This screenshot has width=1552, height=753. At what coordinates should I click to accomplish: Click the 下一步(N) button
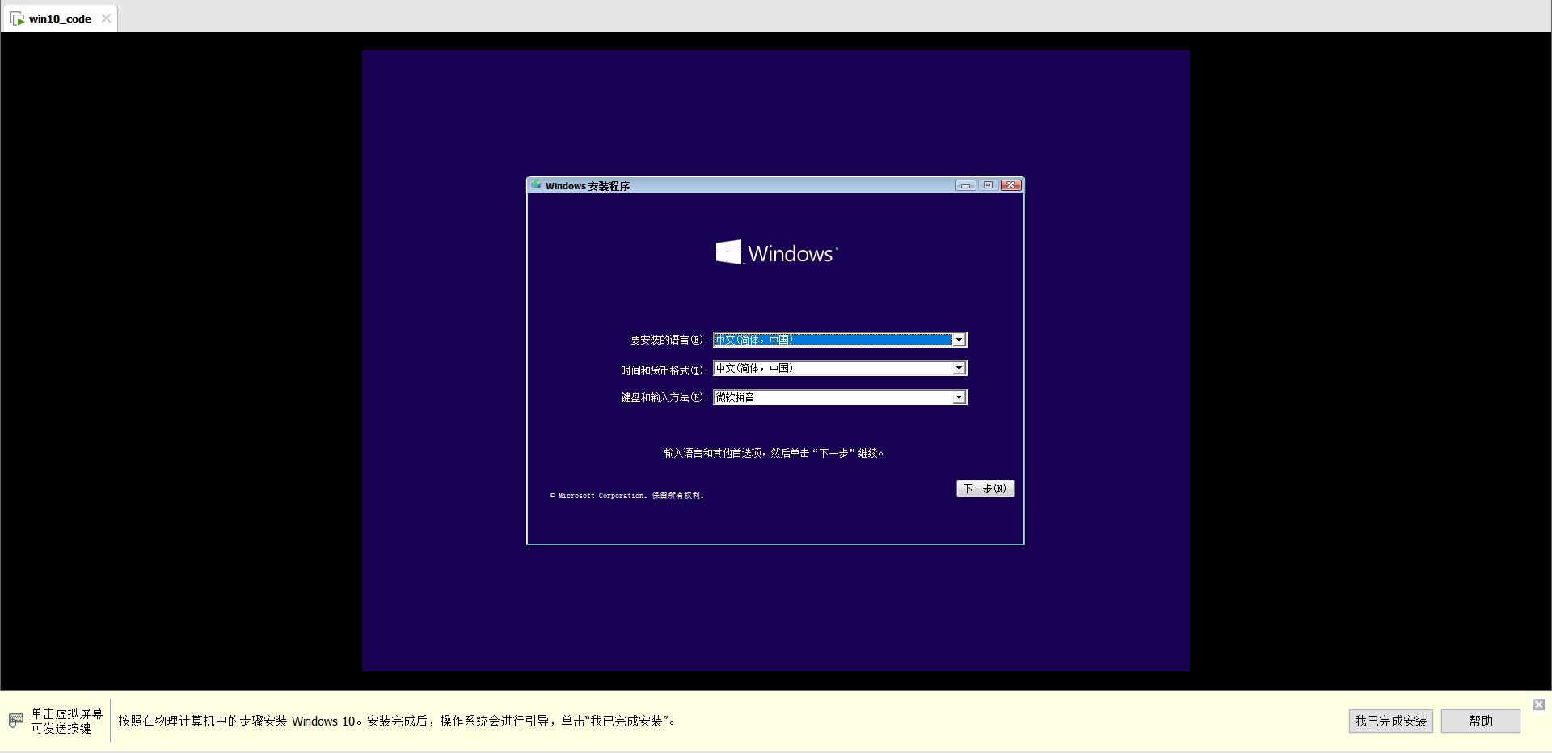[985, 489]
